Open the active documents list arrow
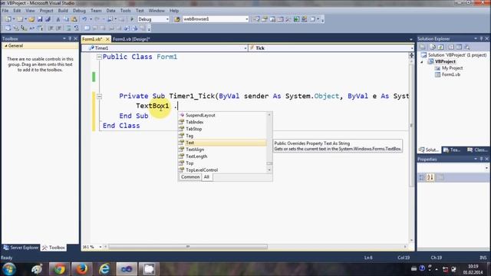The image size is (491, 276). coord(411,39)
